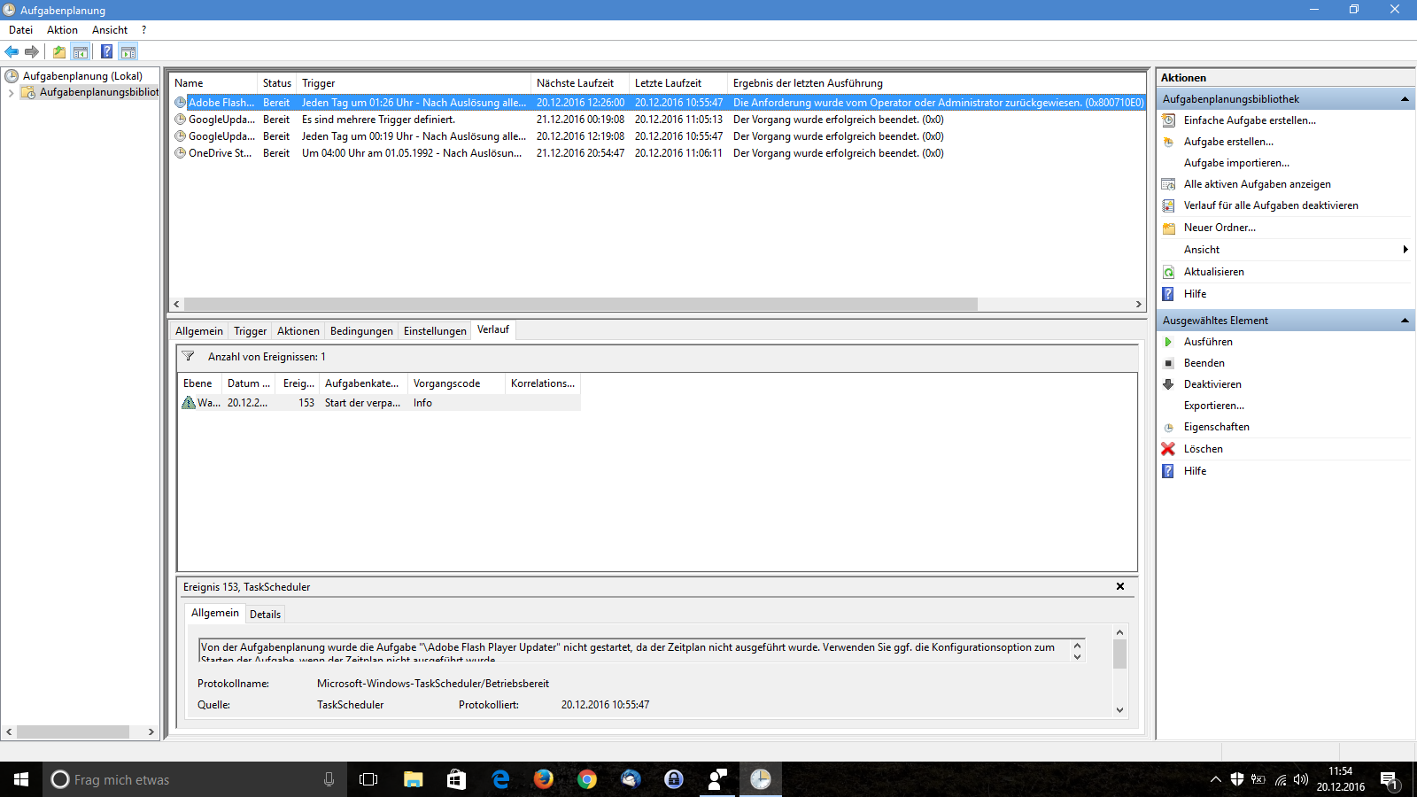Switch to the Einstellungen tab
The width and height of the screenshot is (1417, 797).
435,331
